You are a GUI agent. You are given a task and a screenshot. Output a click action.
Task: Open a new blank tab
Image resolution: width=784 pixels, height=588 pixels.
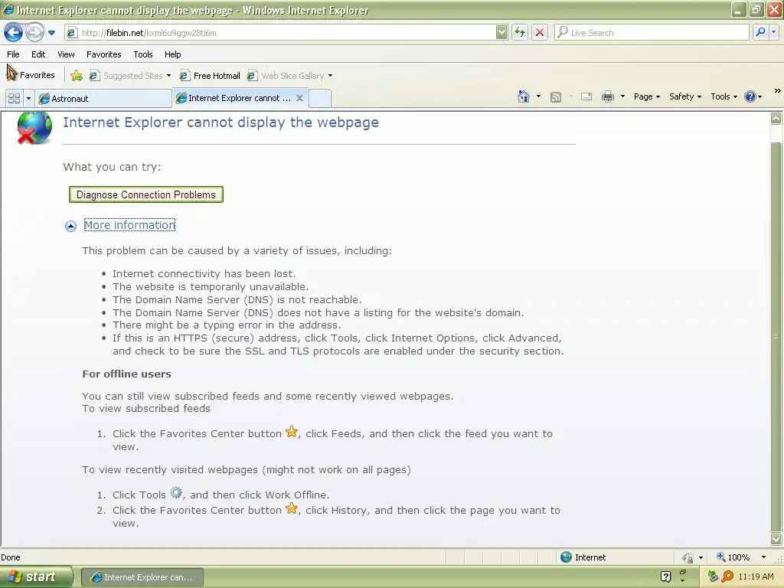320,99
